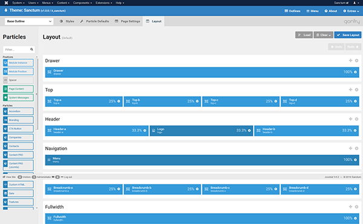Image resolution: width=363 pixels, height=224 pixels.
Task: Click Save Layout button
Action: coord(348,35)
